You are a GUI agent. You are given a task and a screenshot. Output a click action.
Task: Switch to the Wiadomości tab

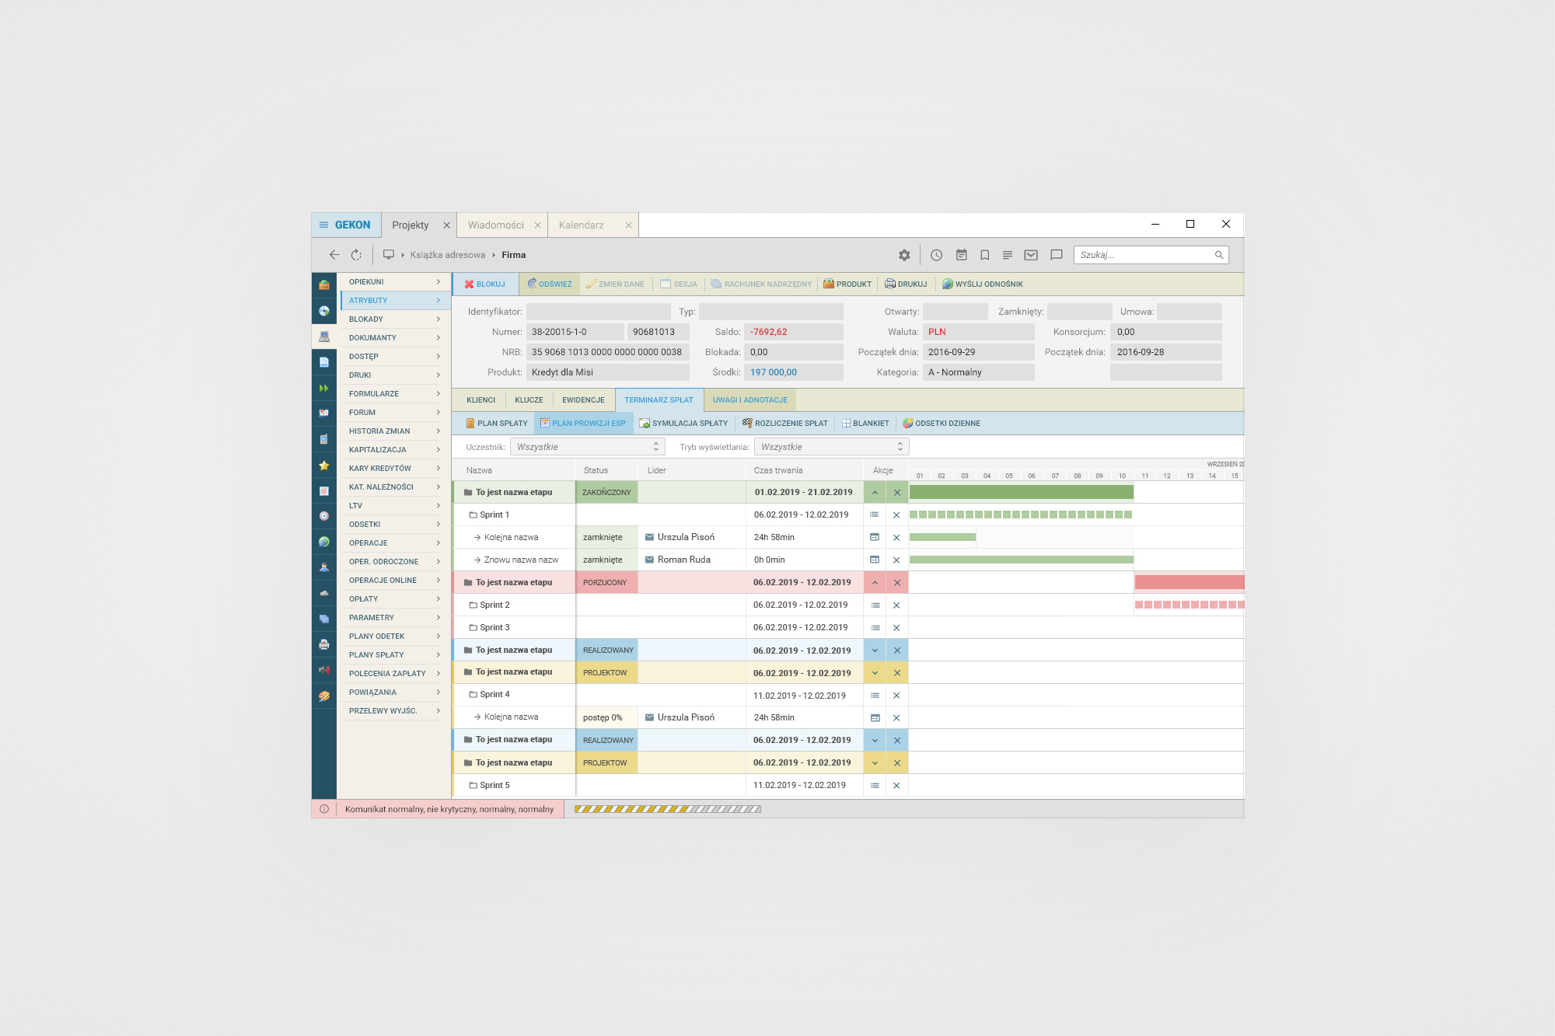(x=496, y=225)
